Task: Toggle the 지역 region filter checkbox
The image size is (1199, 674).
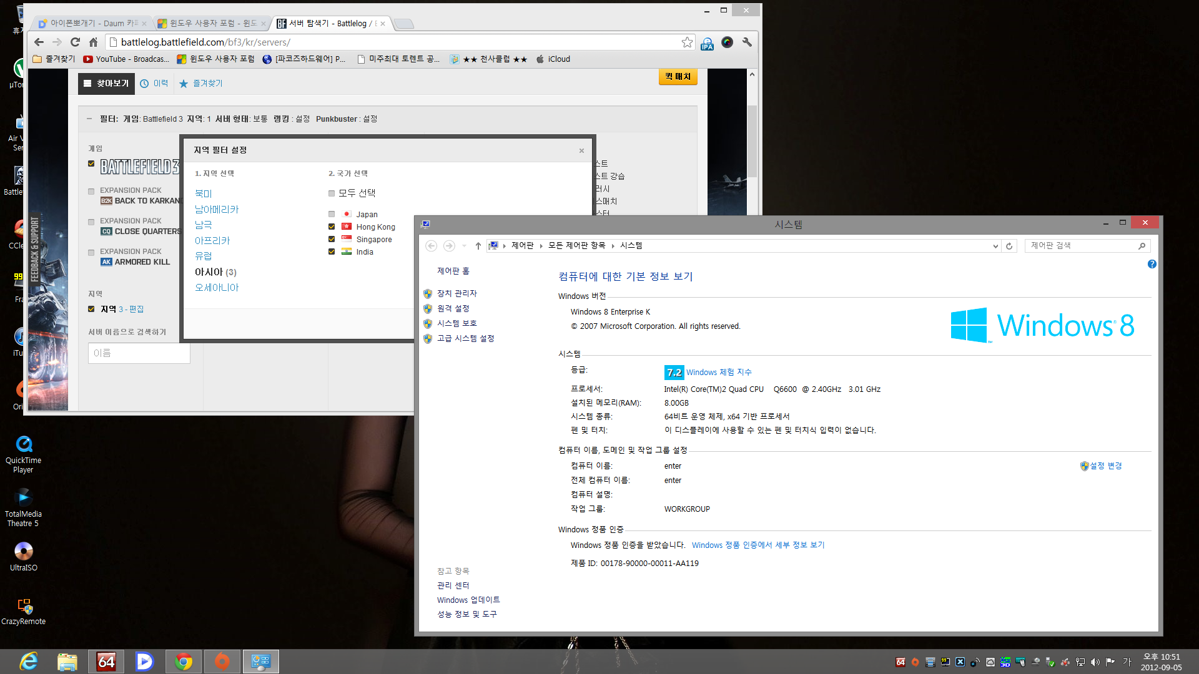Action: tap(91, 309)
